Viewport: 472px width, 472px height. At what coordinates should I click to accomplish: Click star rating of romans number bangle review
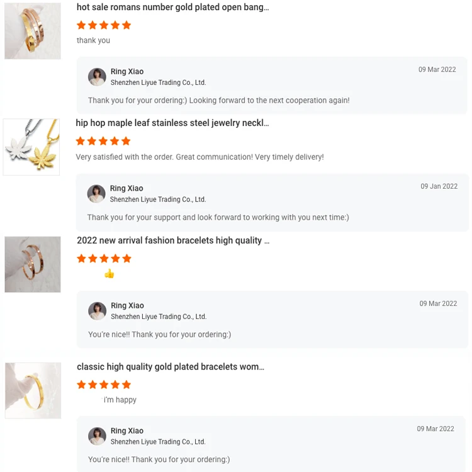[x=104, y=25]
